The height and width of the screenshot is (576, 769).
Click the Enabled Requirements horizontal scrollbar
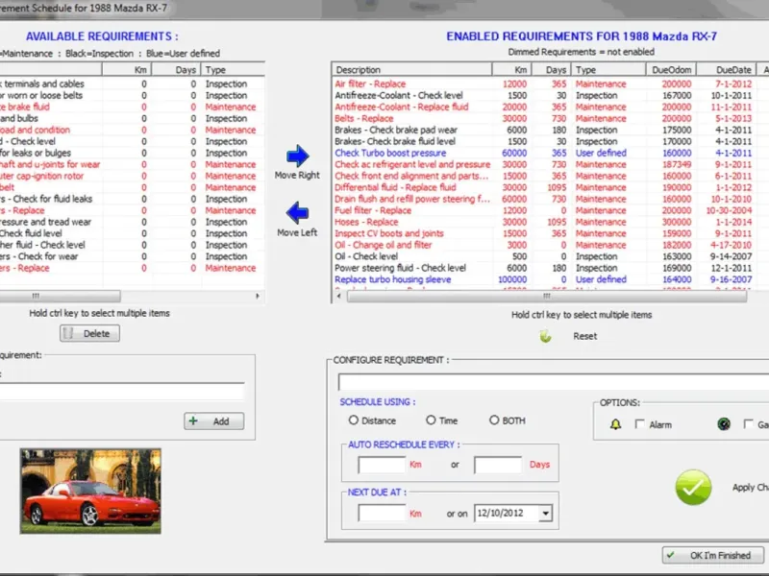pyautogui.click(x=547, y=296)
